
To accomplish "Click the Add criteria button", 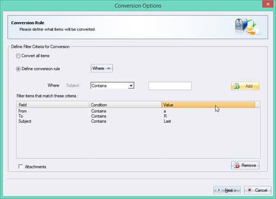I will pos(245,86).
